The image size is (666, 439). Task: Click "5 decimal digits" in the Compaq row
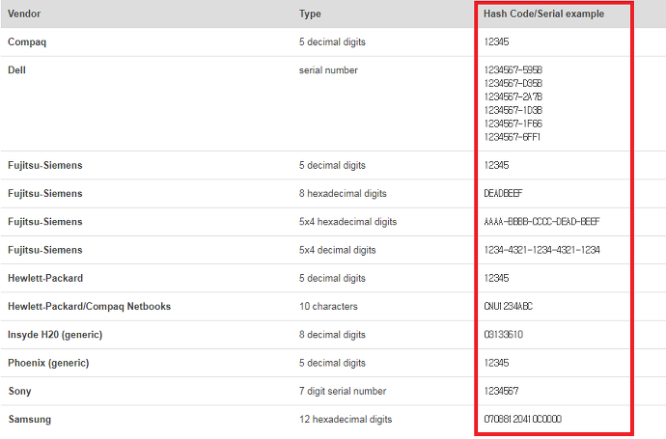pos(332,42)
